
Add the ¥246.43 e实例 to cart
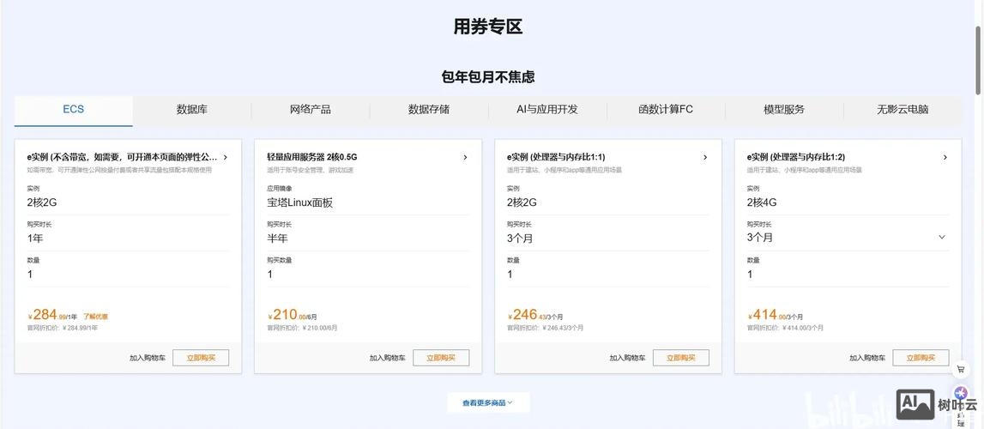(628, 358)
